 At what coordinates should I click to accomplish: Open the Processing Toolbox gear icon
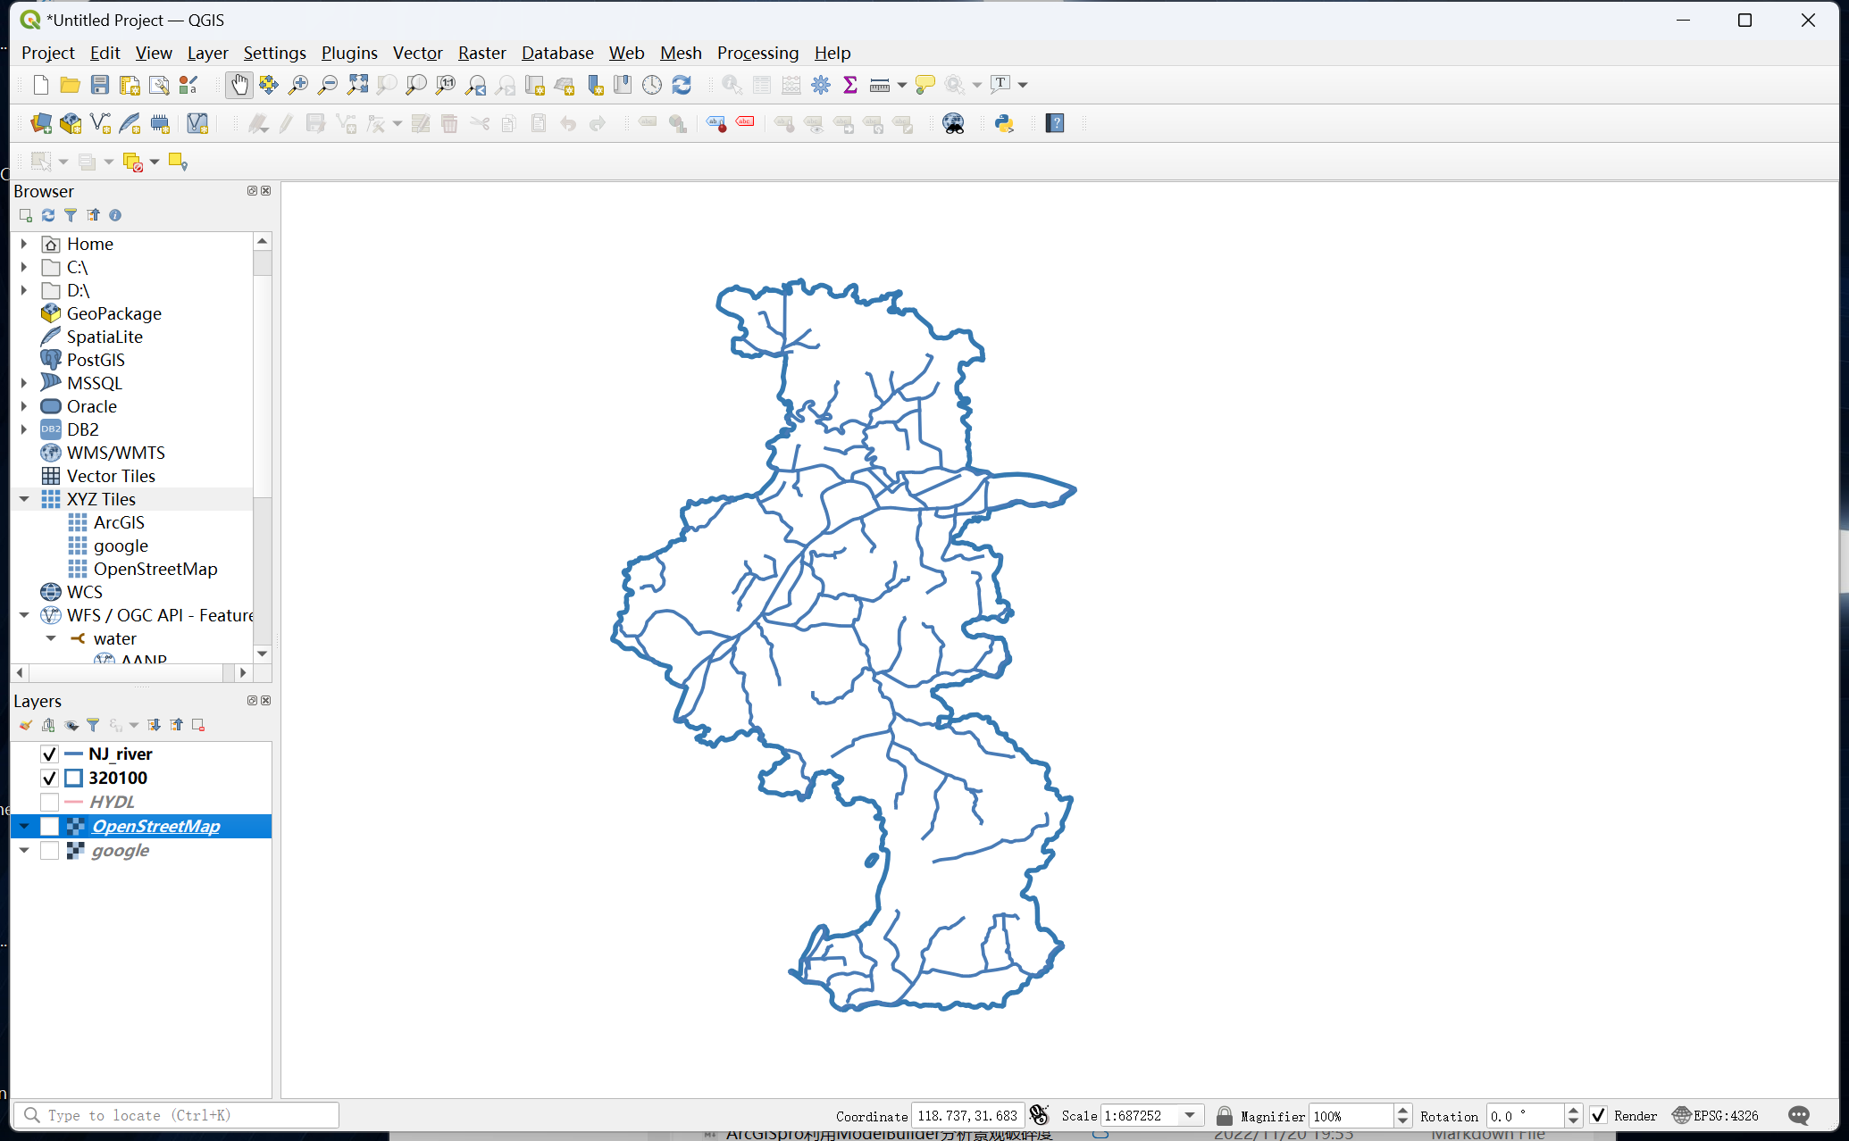(x=821, y=85)
